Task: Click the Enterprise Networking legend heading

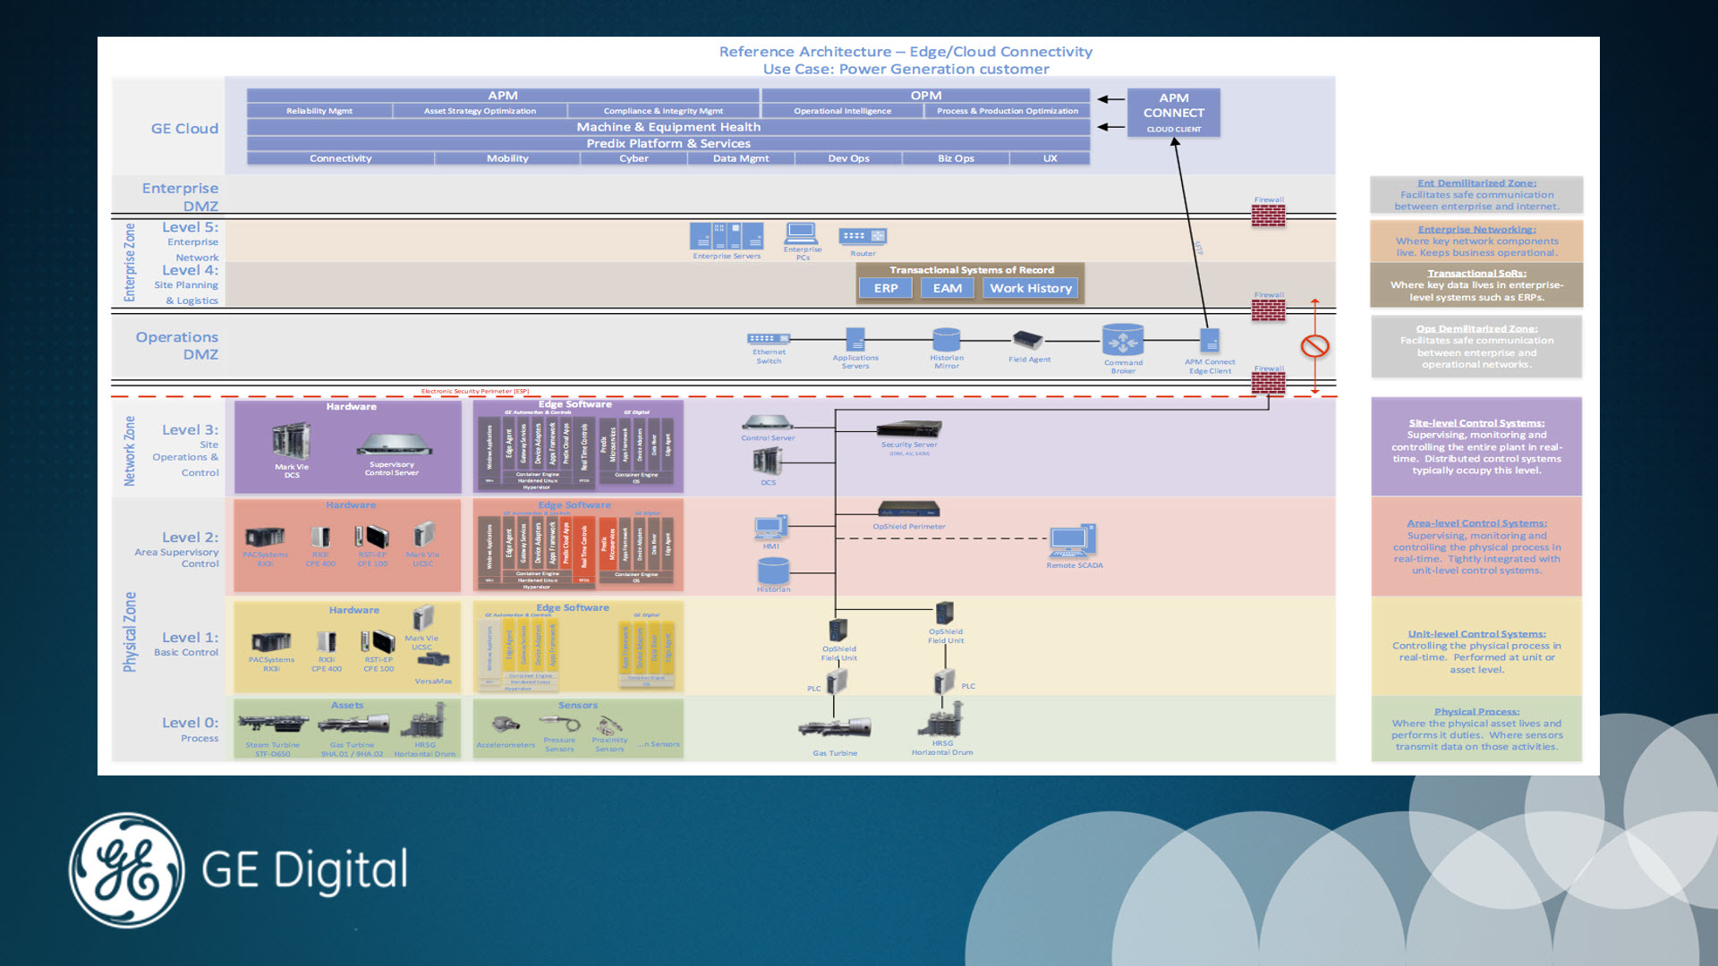Action: point(1476,230)
